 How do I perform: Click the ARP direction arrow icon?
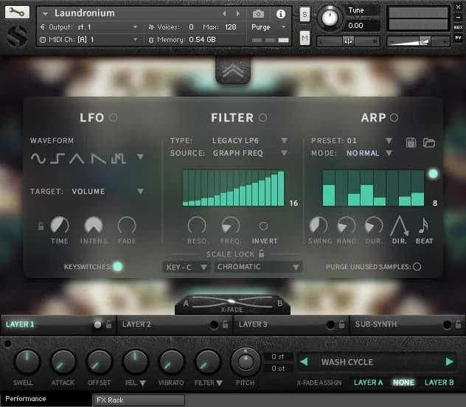(x=399, y=226)
